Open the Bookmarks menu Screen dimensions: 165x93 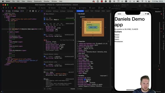[x=38, y=1]
